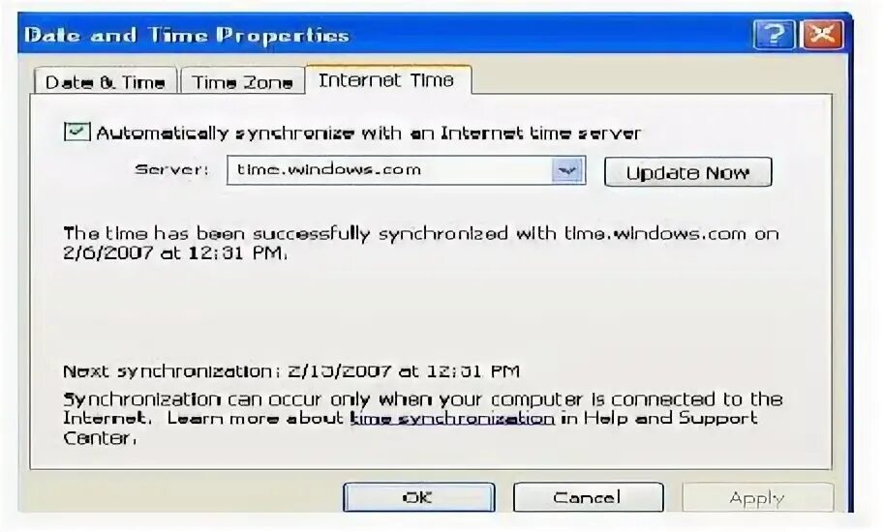Open the Time Zone tab

[242, 82]
